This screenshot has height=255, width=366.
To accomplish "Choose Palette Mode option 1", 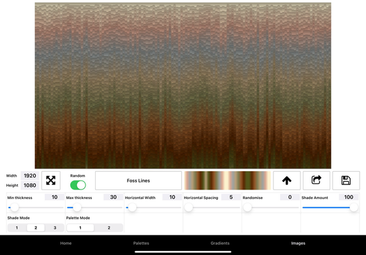I will [80, 228].
